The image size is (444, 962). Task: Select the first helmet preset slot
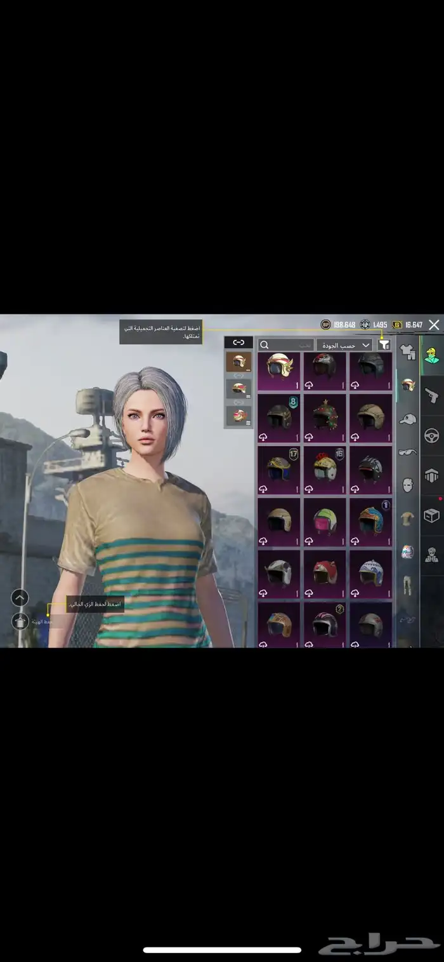238,362
